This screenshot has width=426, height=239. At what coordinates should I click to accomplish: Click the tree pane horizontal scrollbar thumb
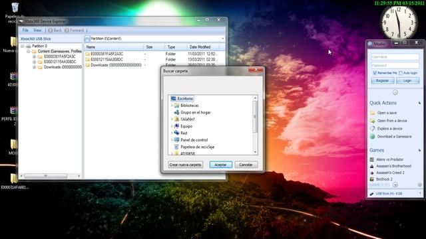point(46,176)
